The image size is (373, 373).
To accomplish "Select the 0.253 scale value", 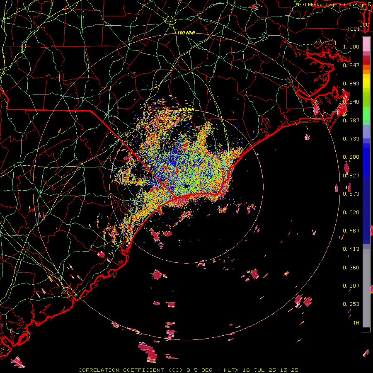I will coord(351,304).
